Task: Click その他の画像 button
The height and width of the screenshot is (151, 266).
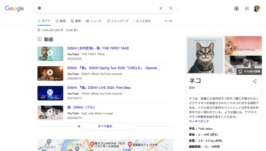Action: coord(249,71)
